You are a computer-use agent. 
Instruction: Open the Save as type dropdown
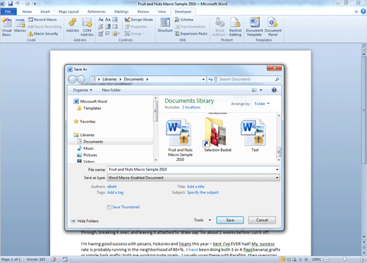277,178
